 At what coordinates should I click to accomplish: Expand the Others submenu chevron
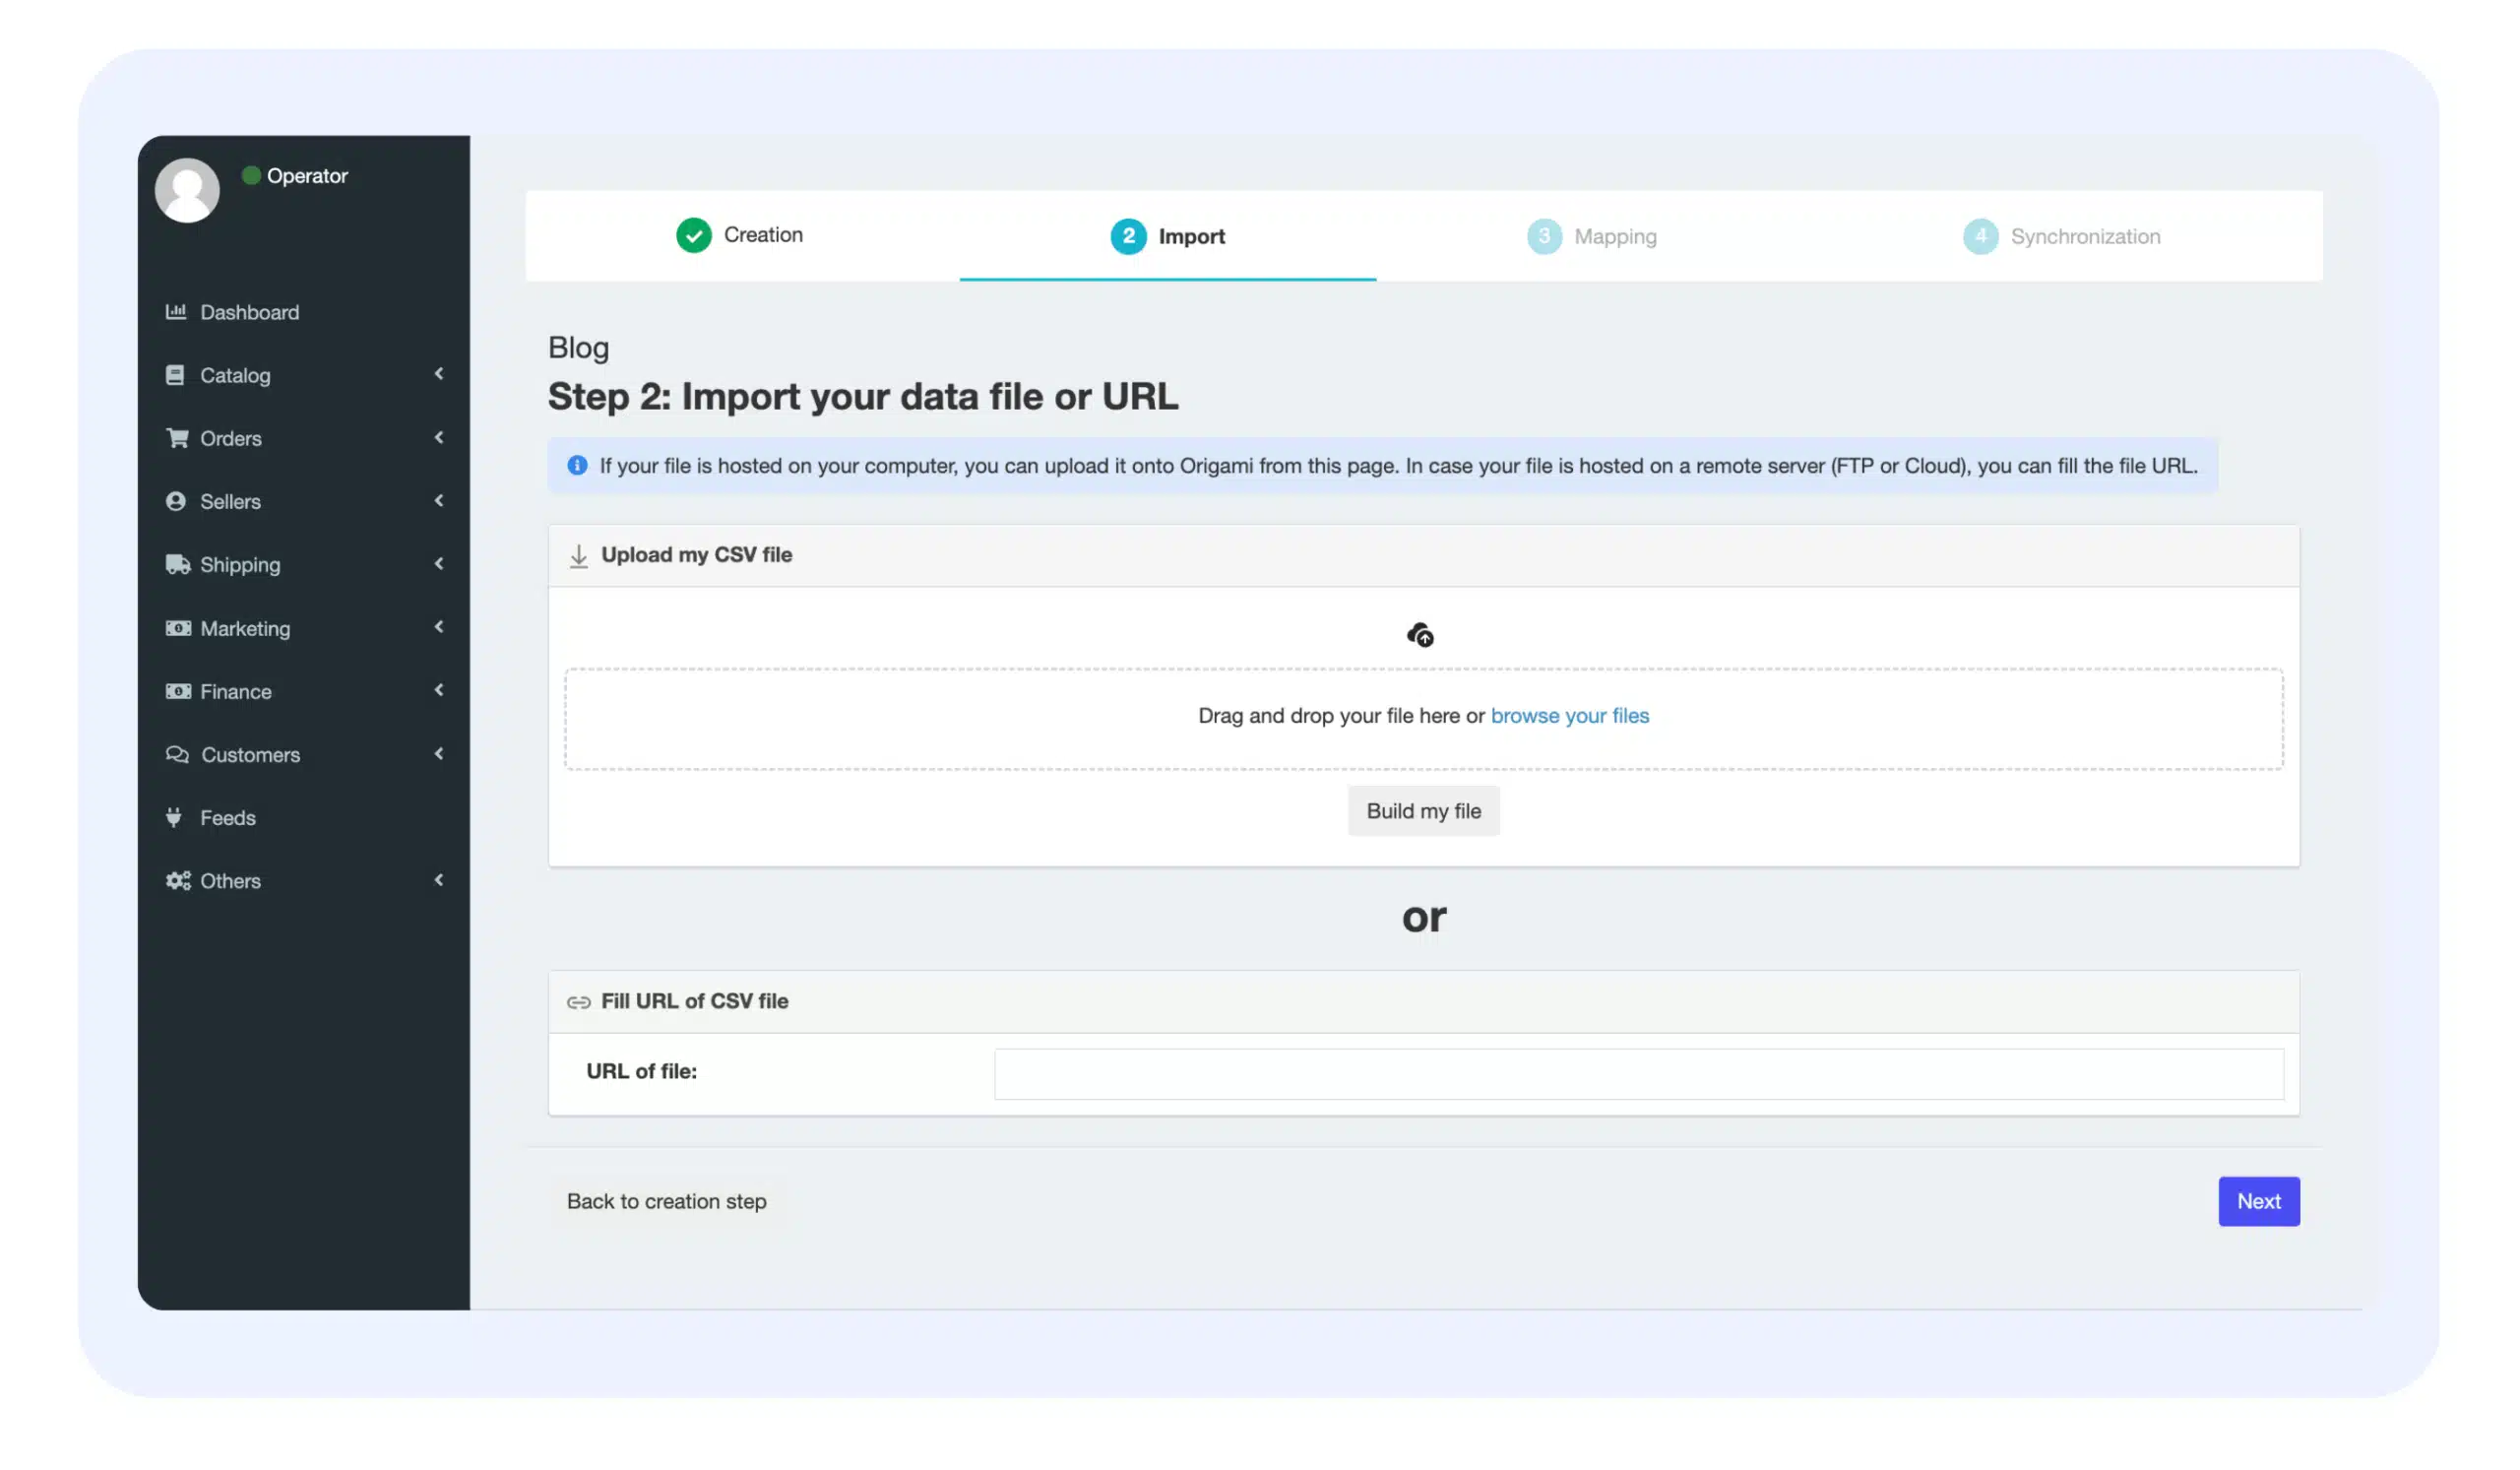pyautogui.click(x=438, y=879)
